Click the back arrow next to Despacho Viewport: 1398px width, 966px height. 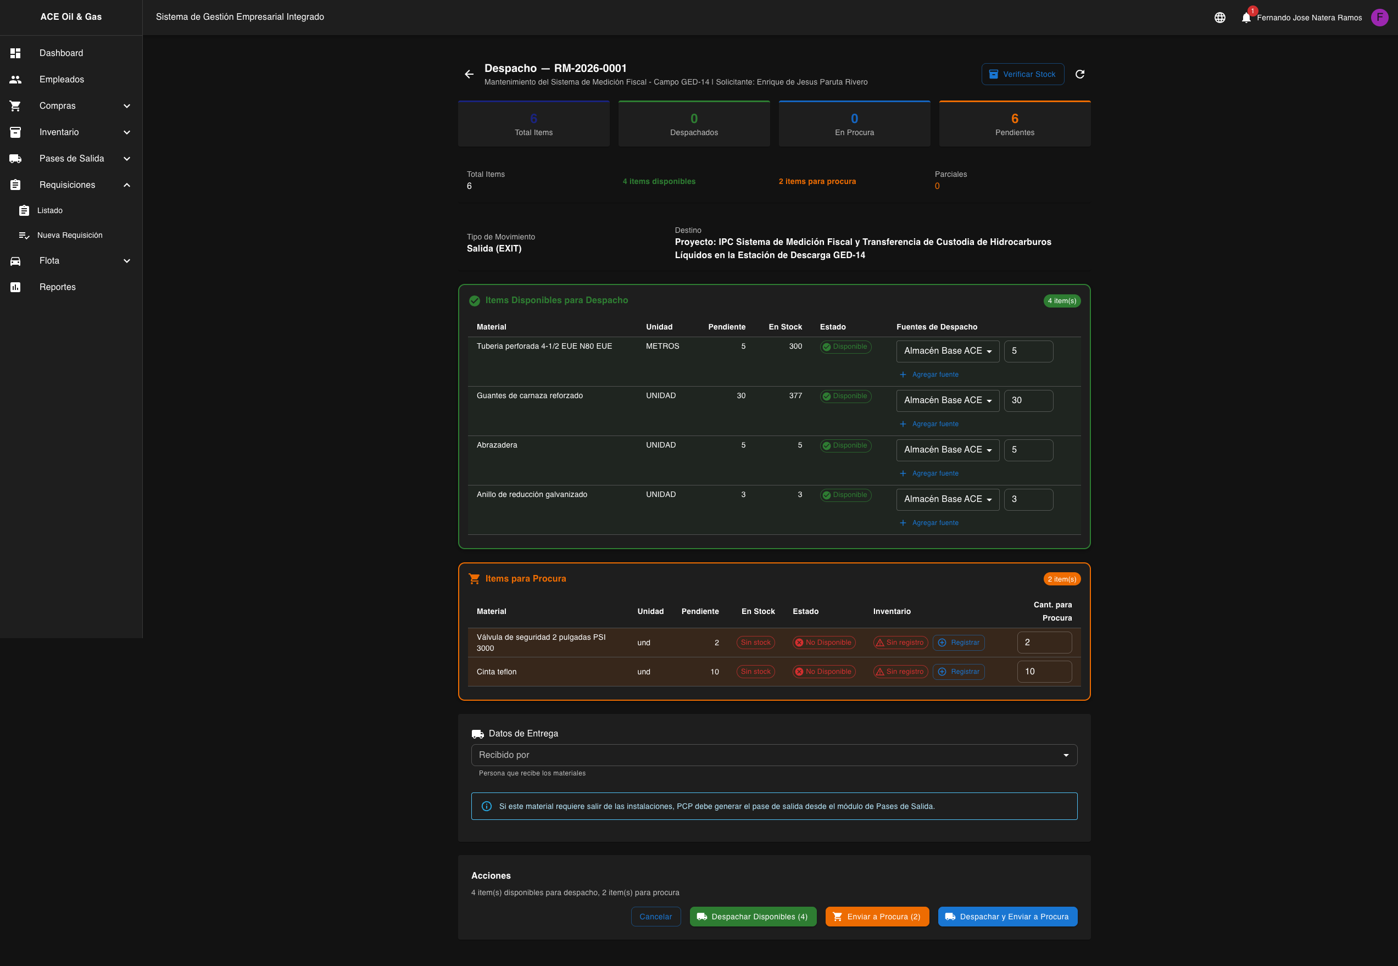point(469,74)
